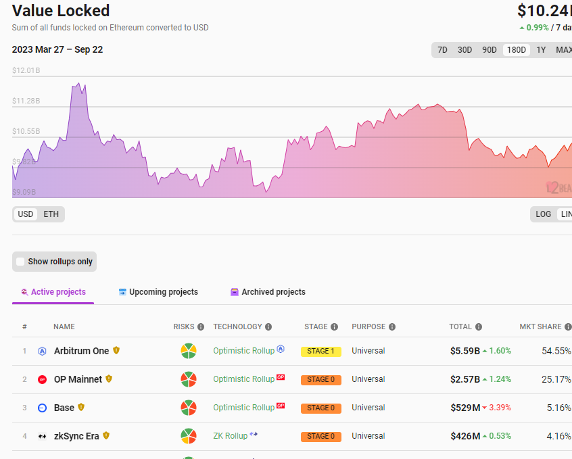This screenshot has height=459, width=572.
Task: Click the Risks column info icon
Action: point(201,327)
